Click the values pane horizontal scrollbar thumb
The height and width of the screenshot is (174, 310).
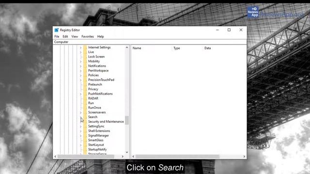click(177, 157)
